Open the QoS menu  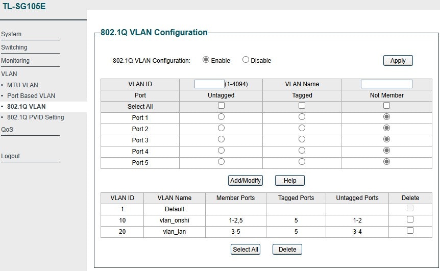click(x=7, y=129)
